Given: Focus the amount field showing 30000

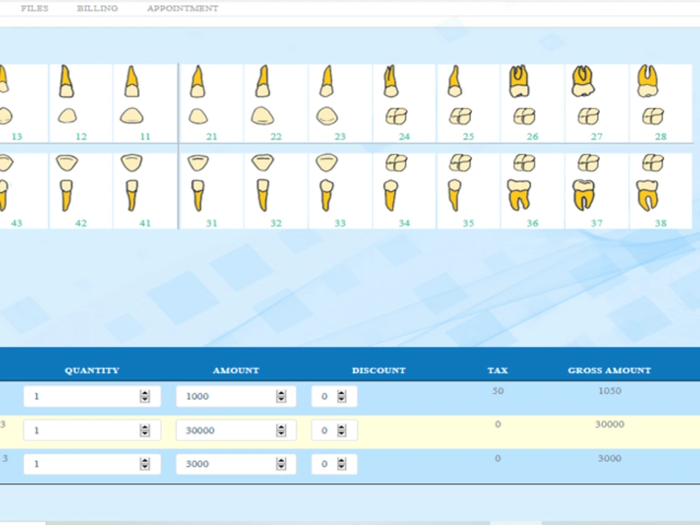Looking at the screenshot, I should tap(236, 430).
